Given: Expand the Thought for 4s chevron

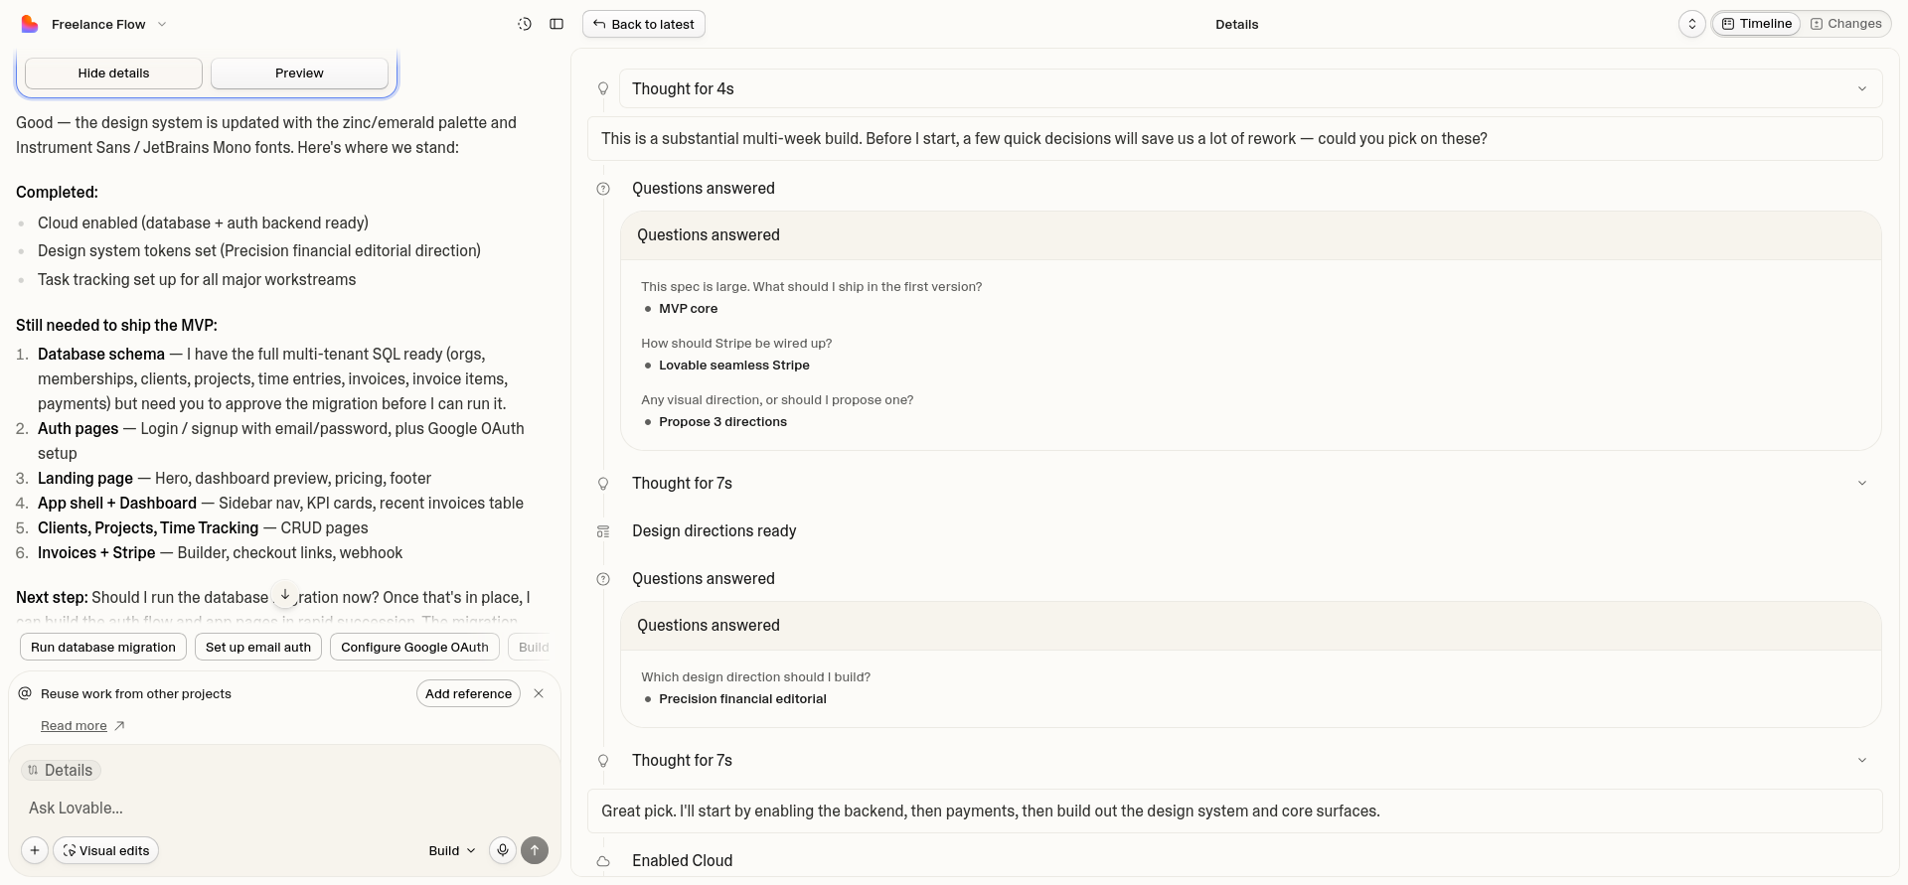Looking at the screenshot, I should 1862,89.
